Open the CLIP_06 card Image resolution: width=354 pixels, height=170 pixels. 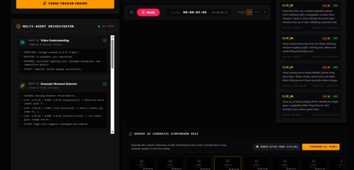pos(311,47)
